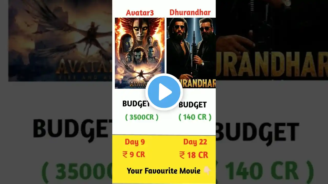Click the blurred Avatar background on left

[60, 41]
